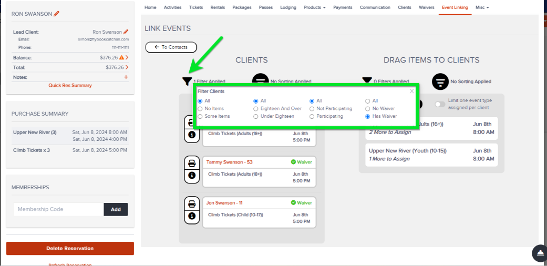Open the items sorting icon near No Sorting Applied
Viewport: 547px width, 266px height.
coord(440,81)
